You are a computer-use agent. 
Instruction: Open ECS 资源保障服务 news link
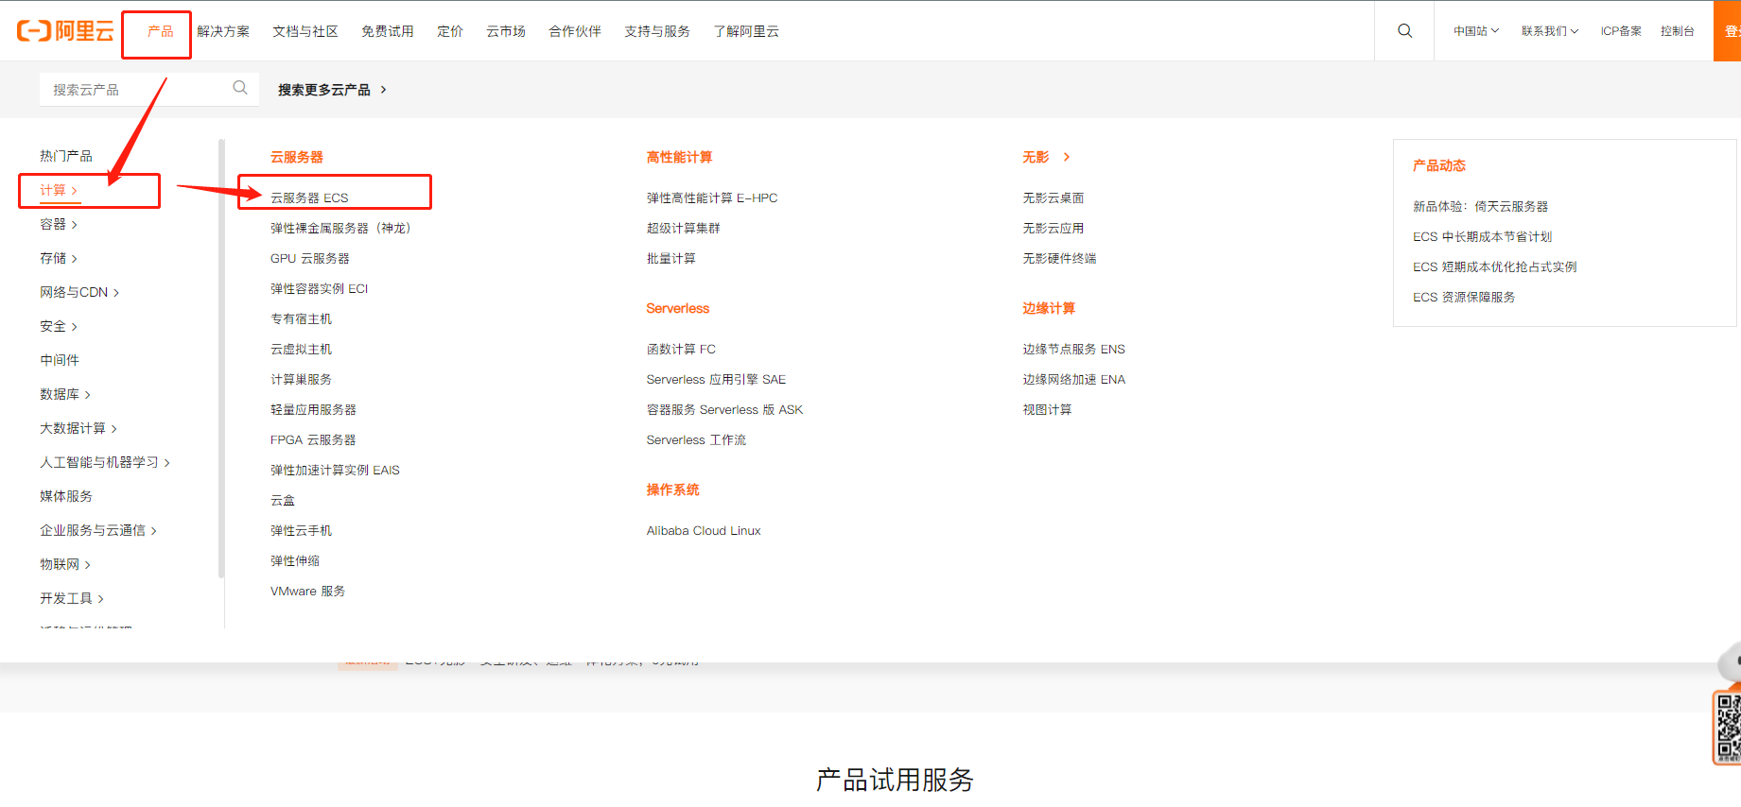pos(1464,297)
